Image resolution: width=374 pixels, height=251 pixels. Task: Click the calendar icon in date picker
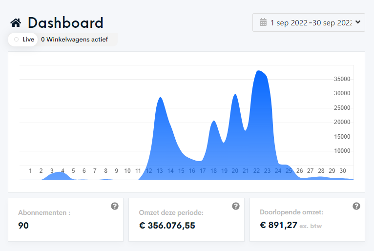(263, 22)
